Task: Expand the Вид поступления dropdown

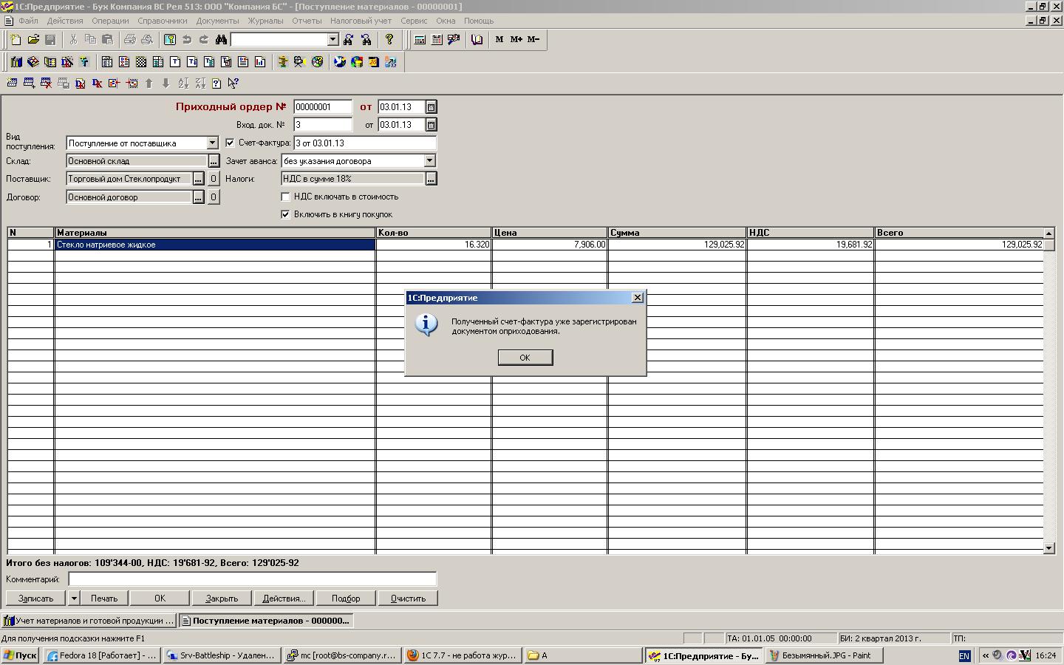Action: (x=212, y=143)
